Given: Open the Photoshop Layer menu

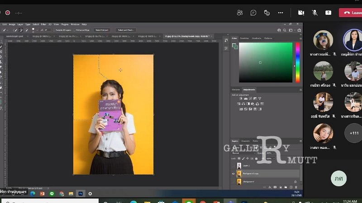Looking at the screenshot, I should [x=20, y=24].
